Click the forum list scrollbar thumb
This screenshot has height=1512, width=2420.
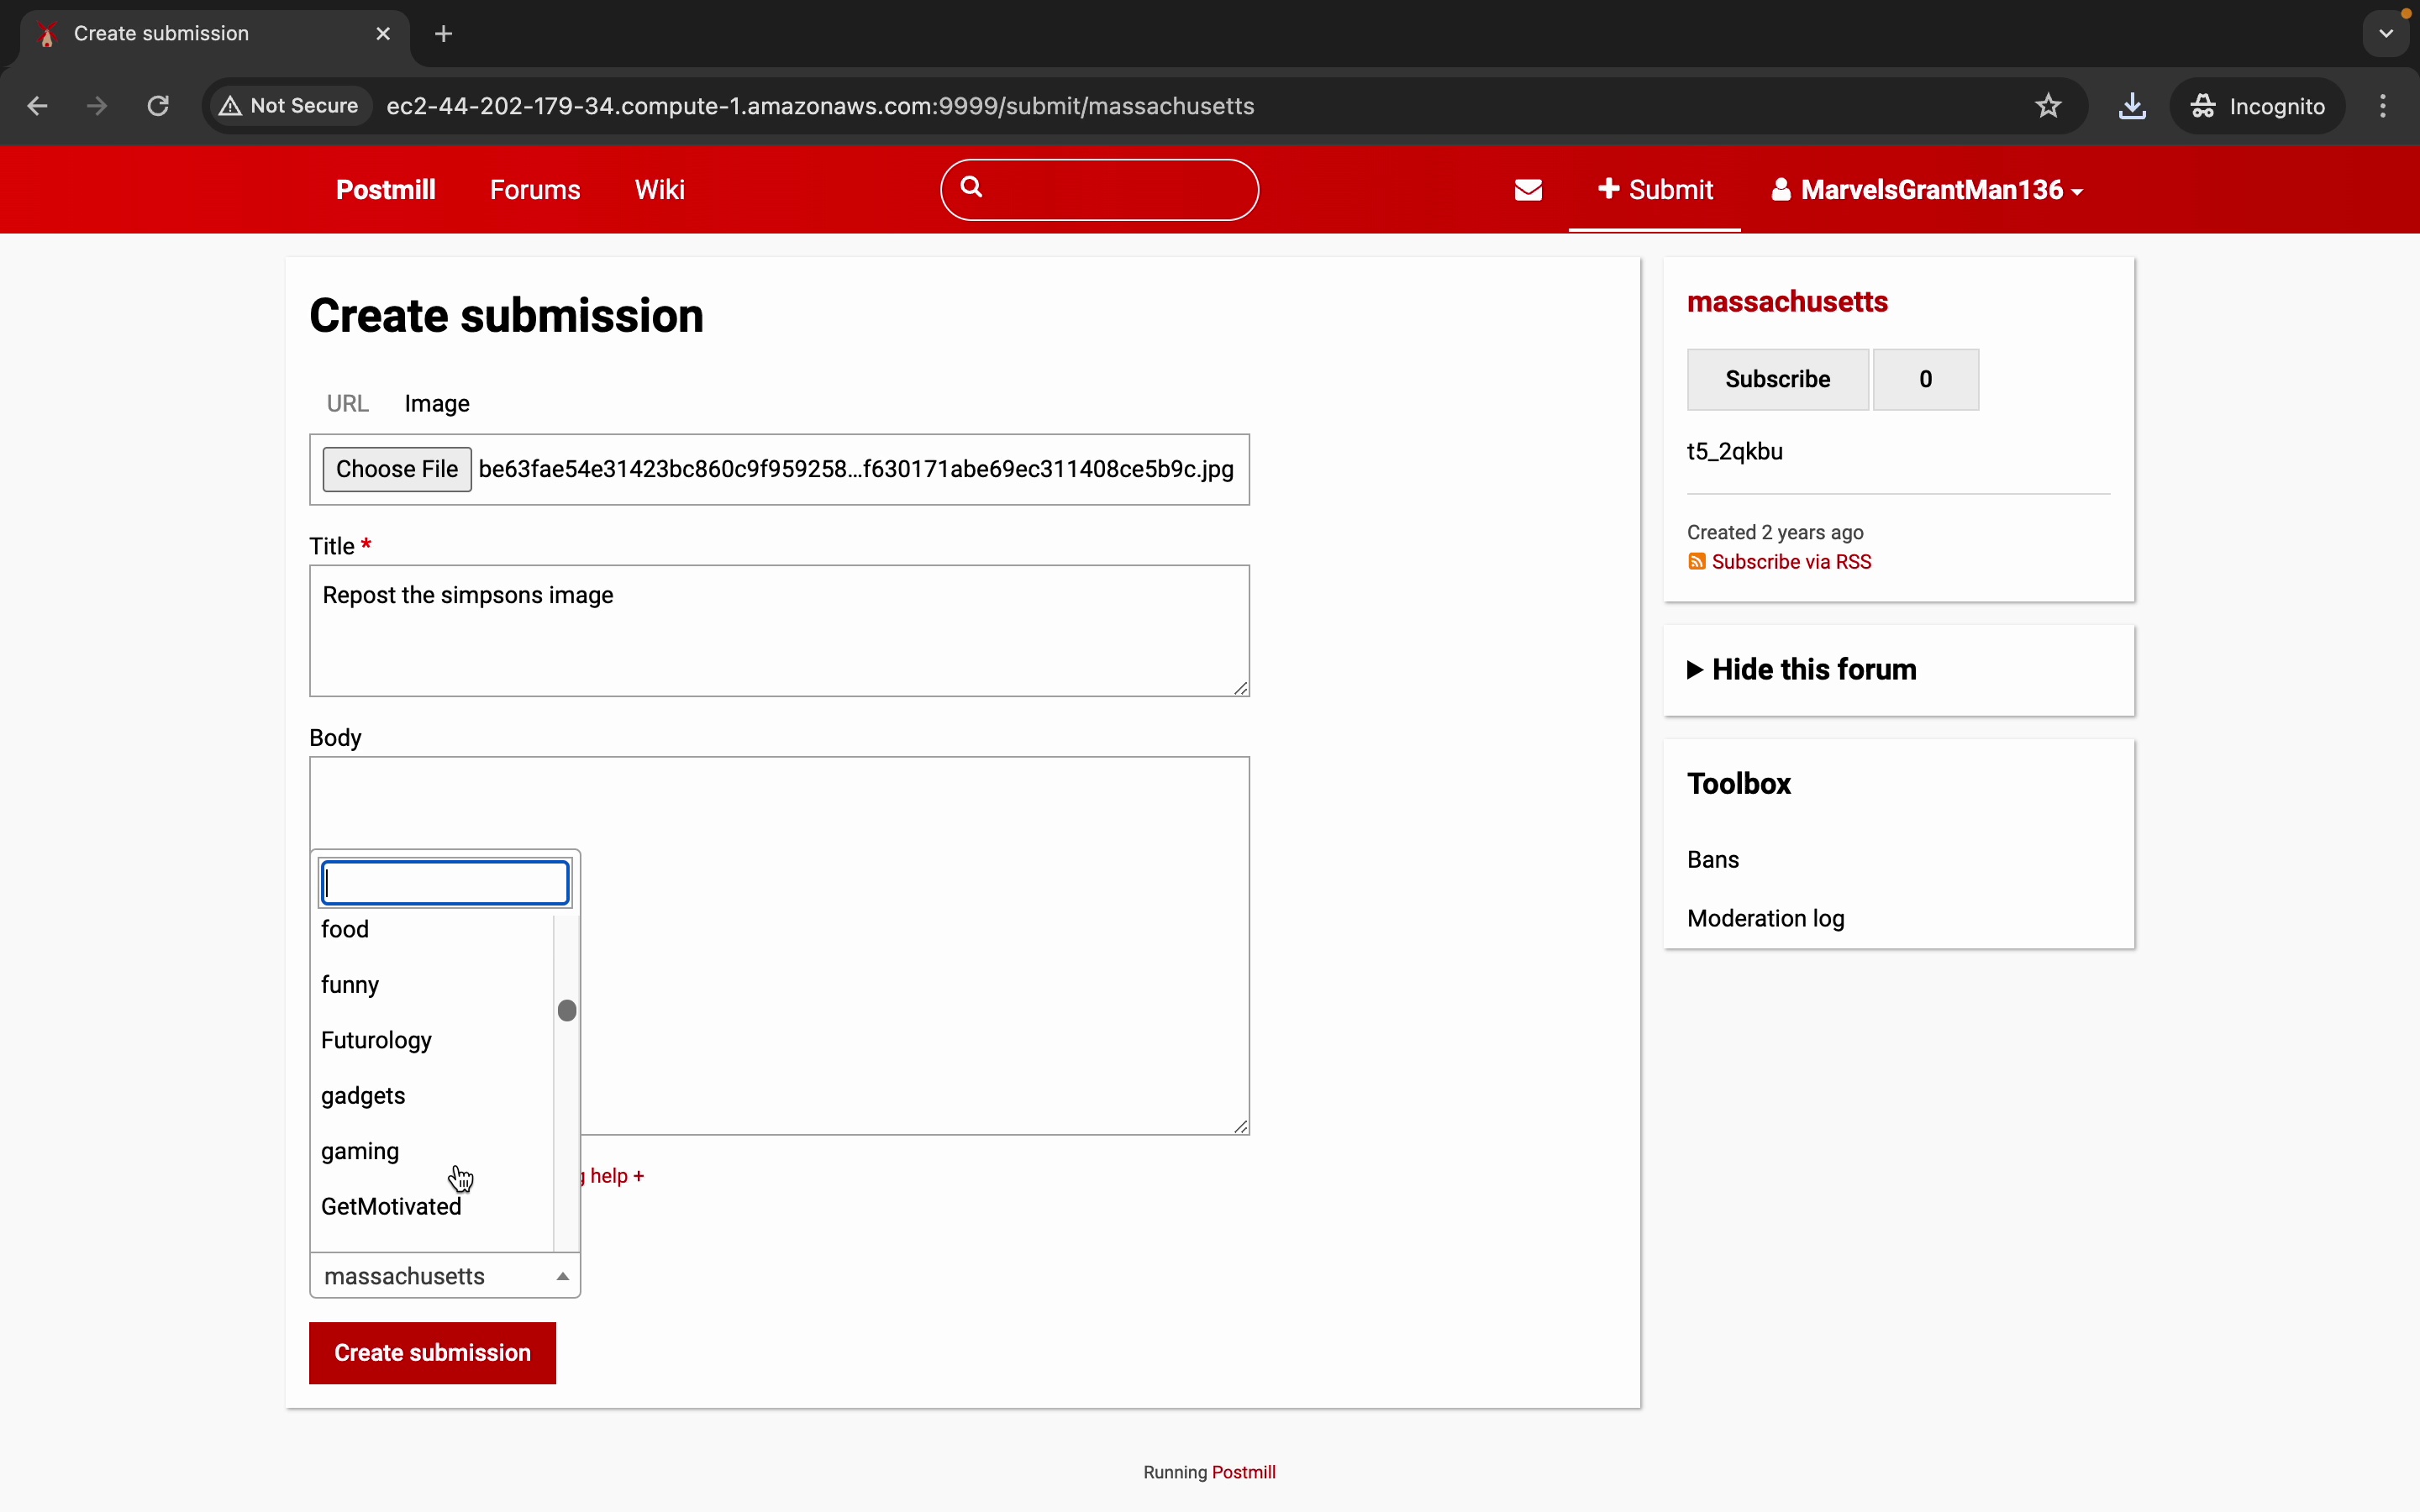coord(567,1011)
